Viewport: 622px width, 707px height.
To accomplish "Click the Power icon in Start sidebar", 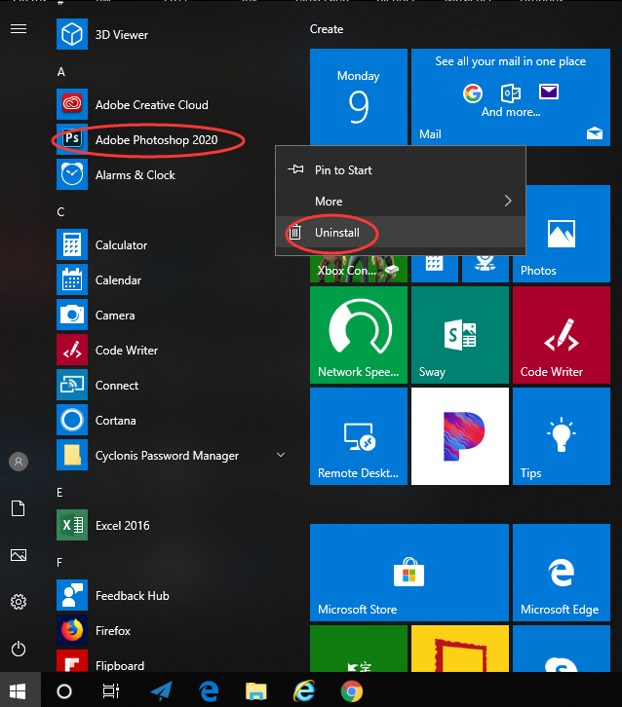I will 19,649.
